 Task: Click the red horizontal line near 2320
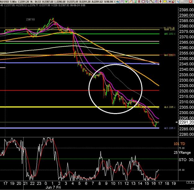[x=79, y=91]
